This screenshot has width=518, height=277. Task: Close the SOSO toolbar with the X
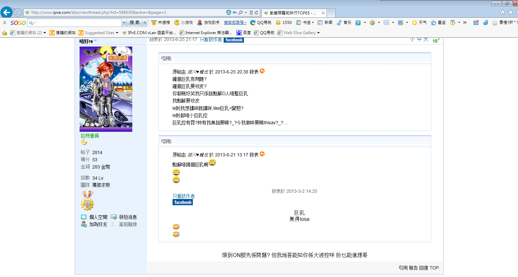[x=5, y=23]
